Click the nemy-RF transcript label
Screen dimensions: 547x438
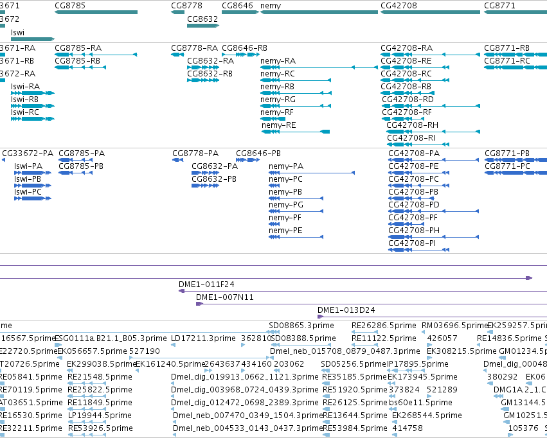click(276, 112)
